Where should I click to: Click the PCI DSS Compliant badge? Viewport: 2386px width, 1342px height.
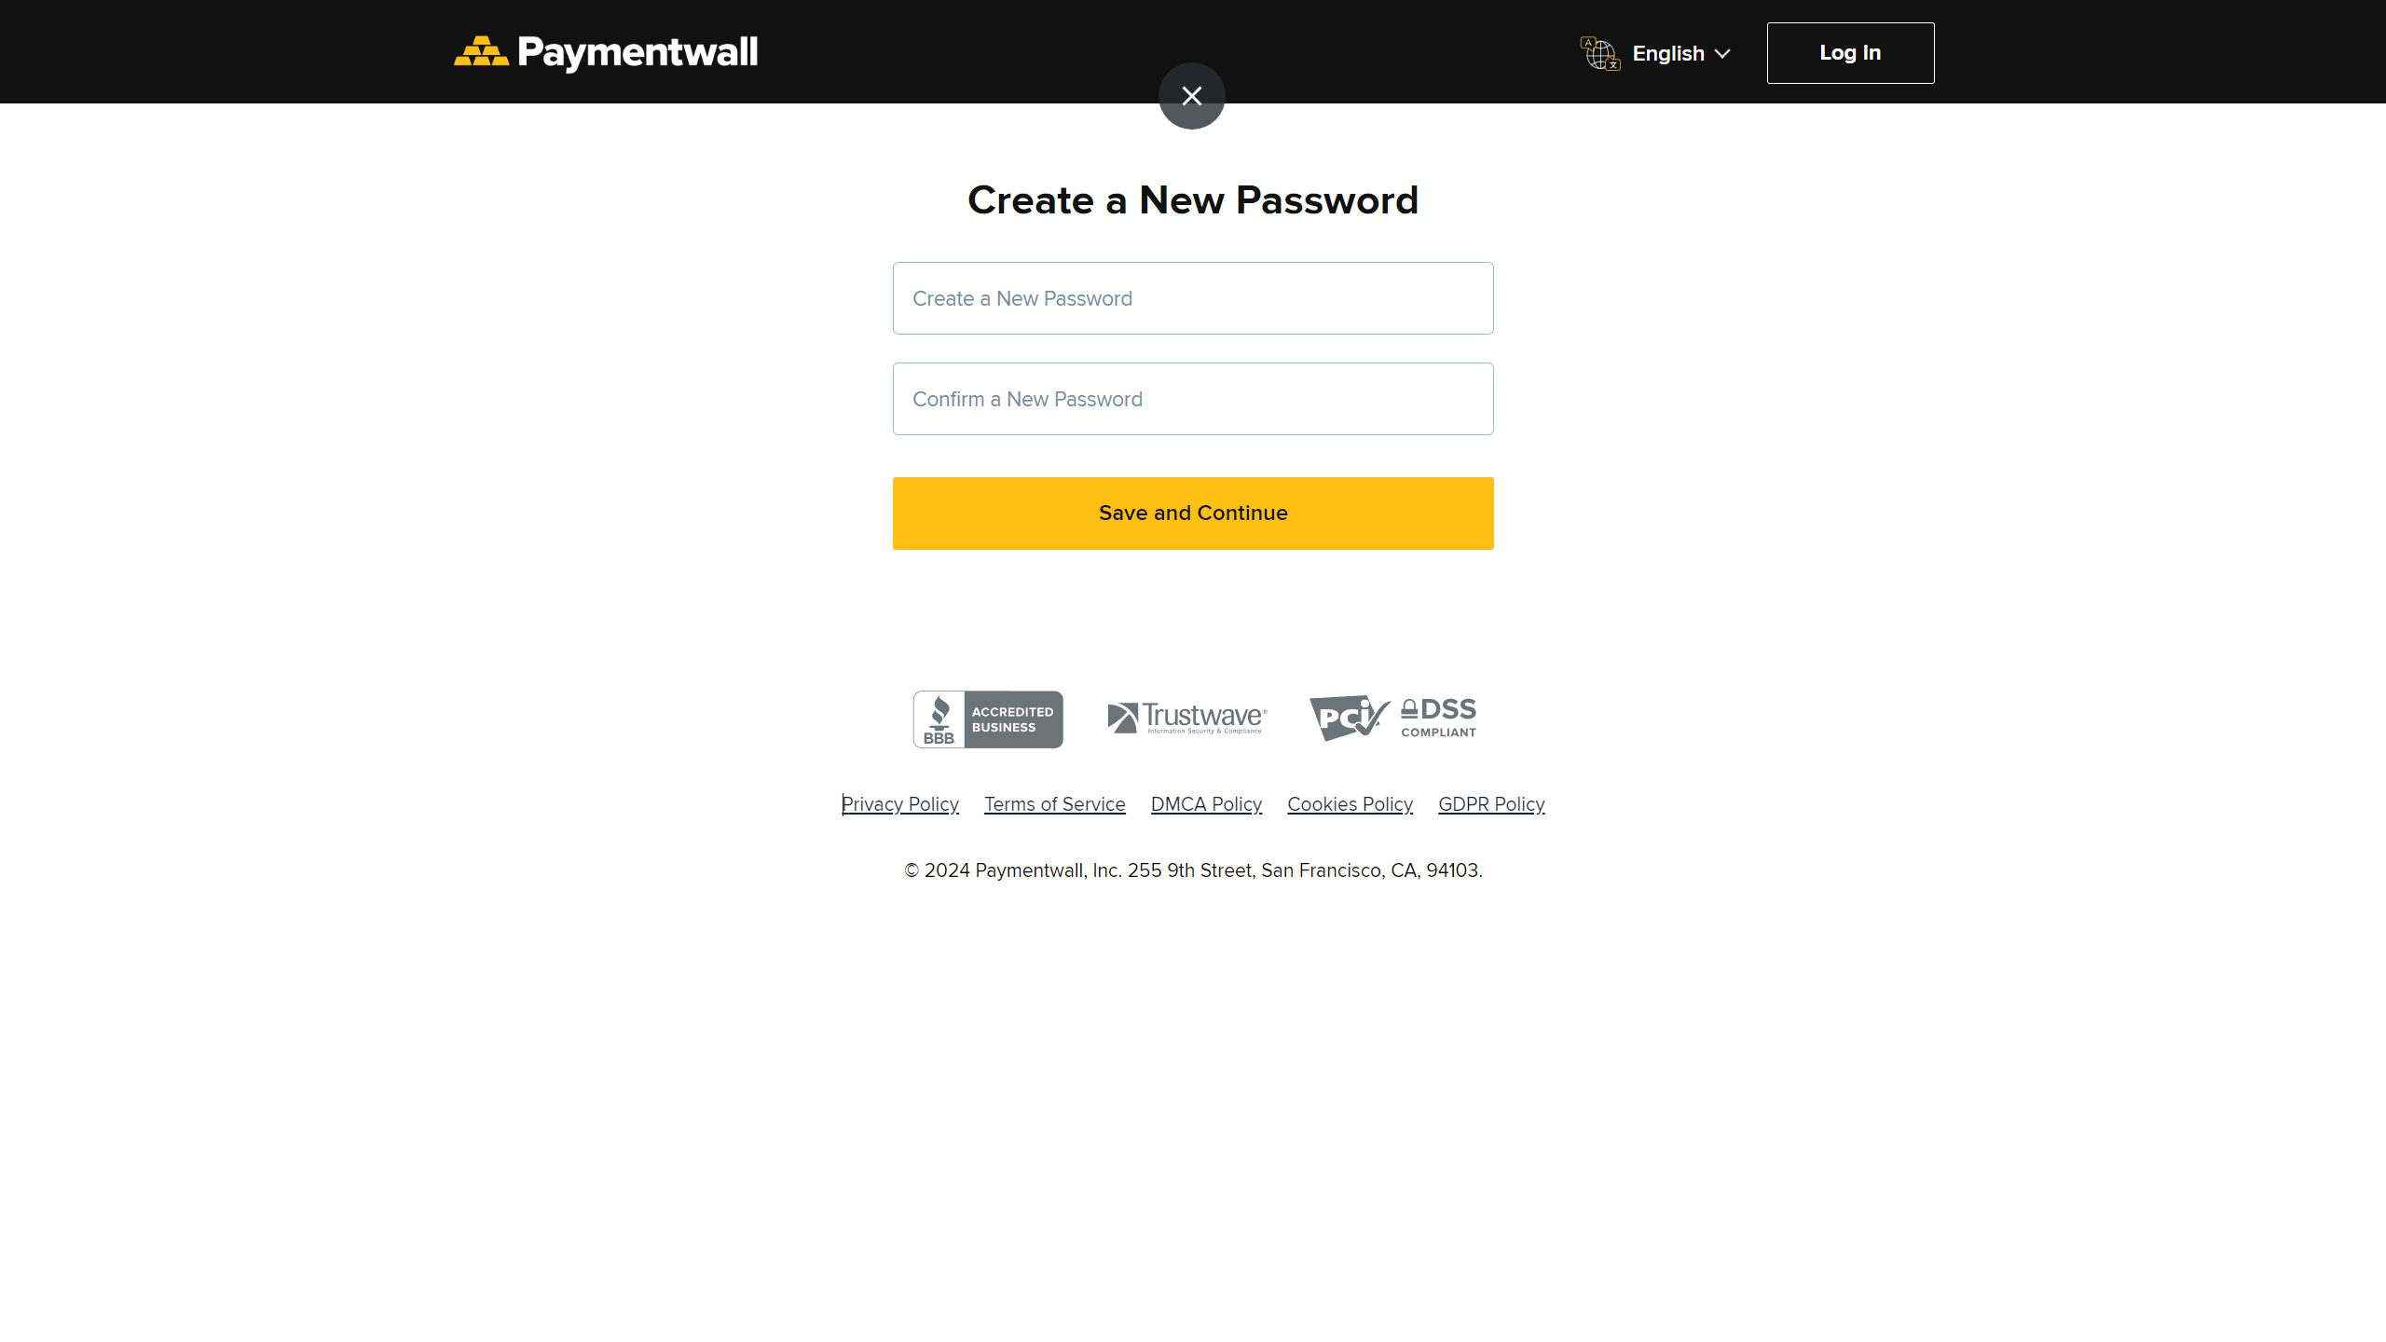(x=1392, y=718)
